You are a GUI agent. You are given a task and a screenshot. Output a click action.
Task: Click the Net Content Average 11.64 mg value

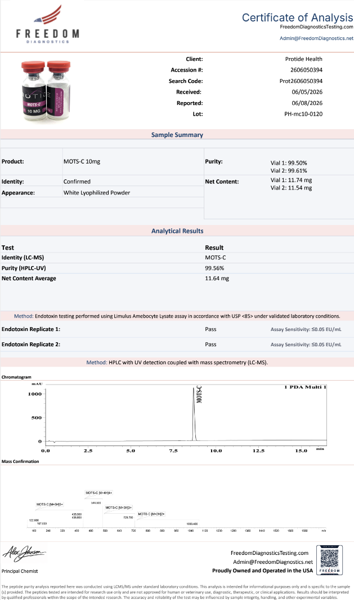[217, 279]
